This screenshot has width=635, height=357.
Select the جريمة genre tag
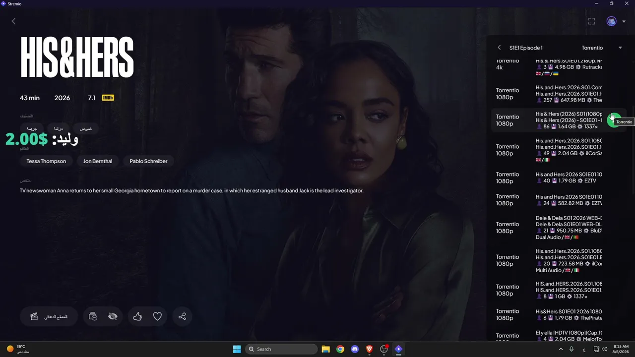coord(31,128)
